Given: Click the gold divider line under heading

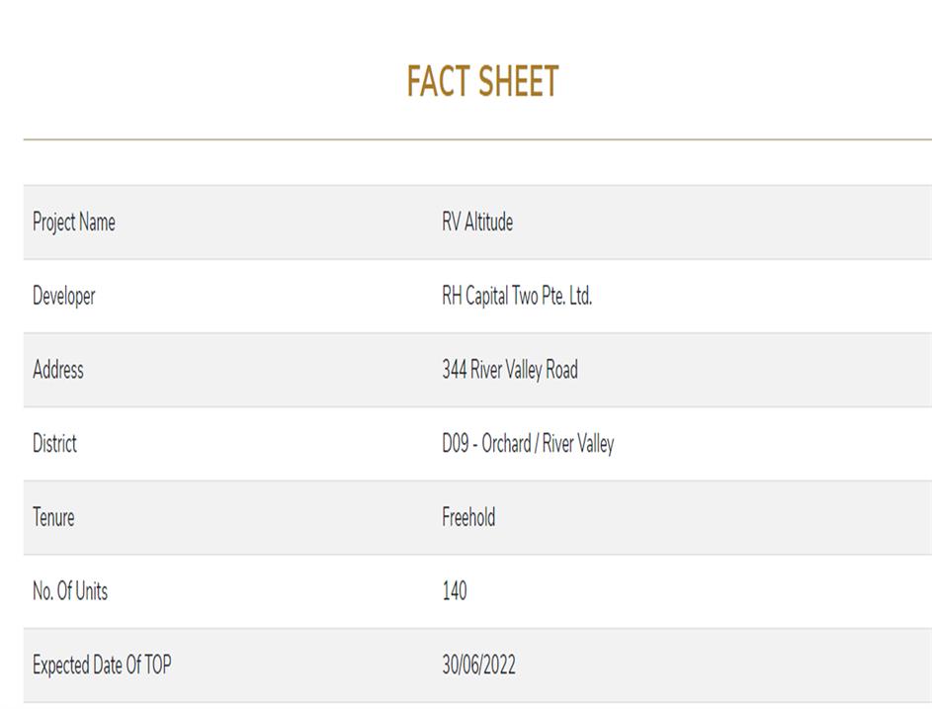Looking at the screenshot, I should (x=477, y=139).
